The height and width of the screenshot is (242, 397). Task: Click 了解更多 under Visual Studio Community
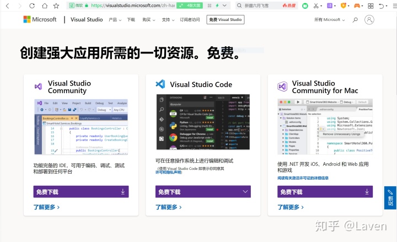click(x=46, y=207)
